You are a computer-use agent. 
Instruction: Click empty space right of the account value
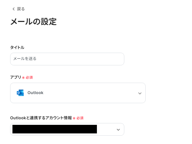[106, 129]
